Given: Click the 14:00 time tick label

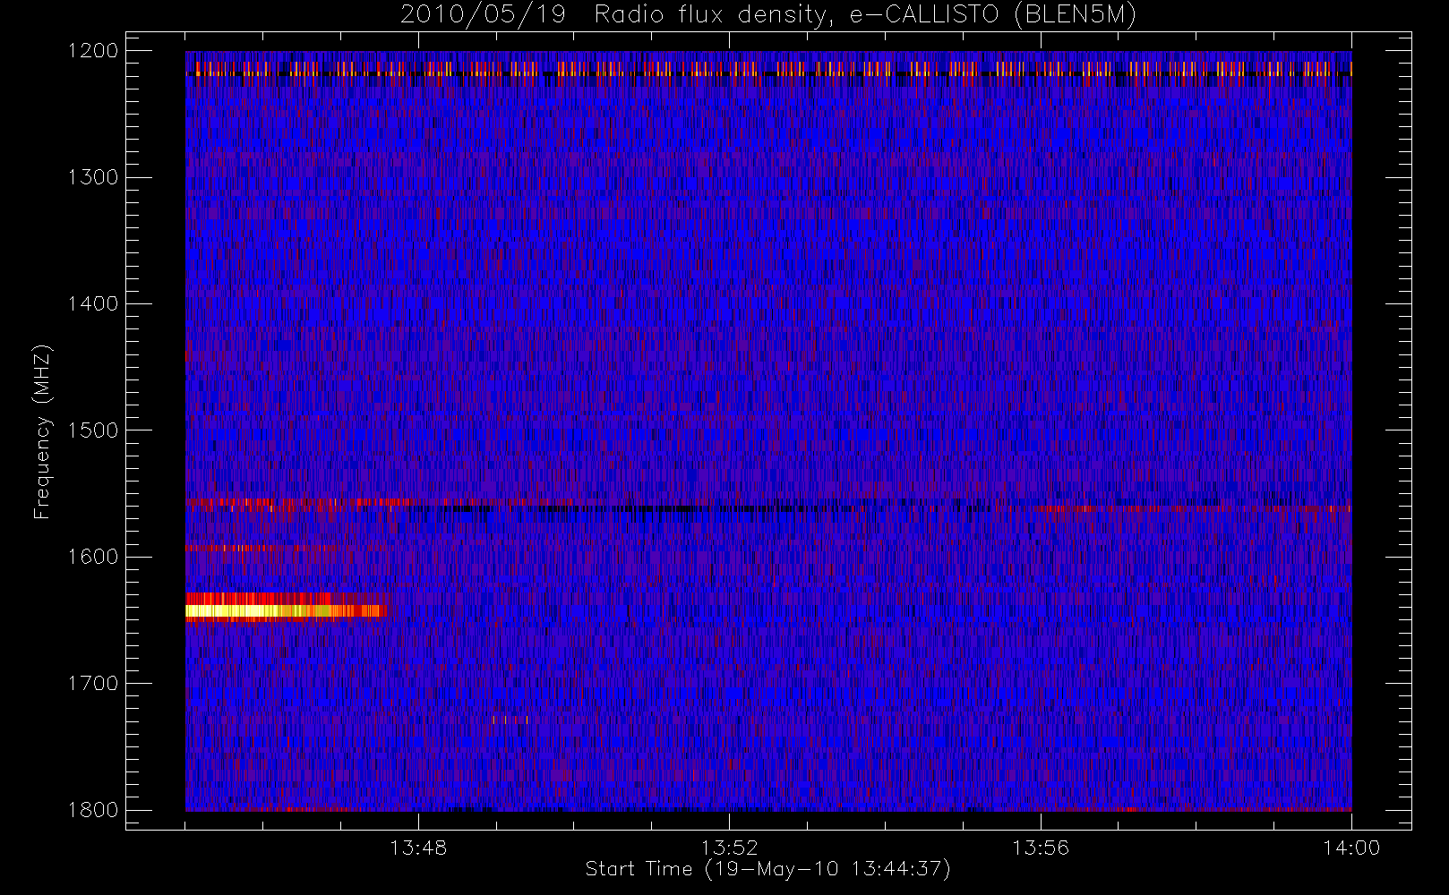Looking at the screenshot, I should [x=1351, y=848].
